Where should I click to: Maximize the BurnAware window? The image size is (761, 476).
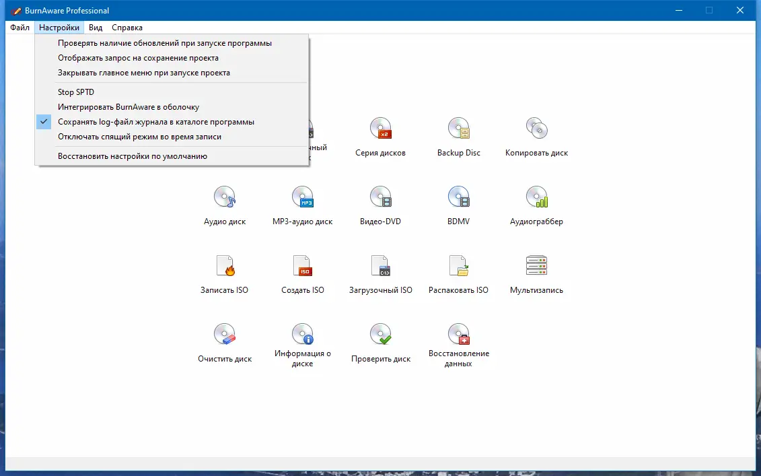pos(709,10)
